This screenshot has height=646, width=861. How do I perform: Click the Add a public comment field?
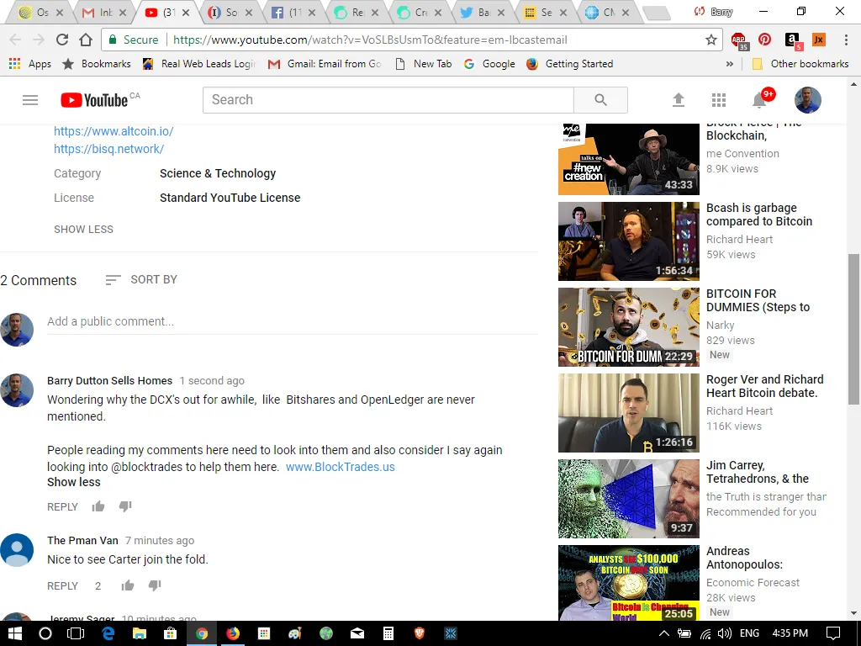292,321
